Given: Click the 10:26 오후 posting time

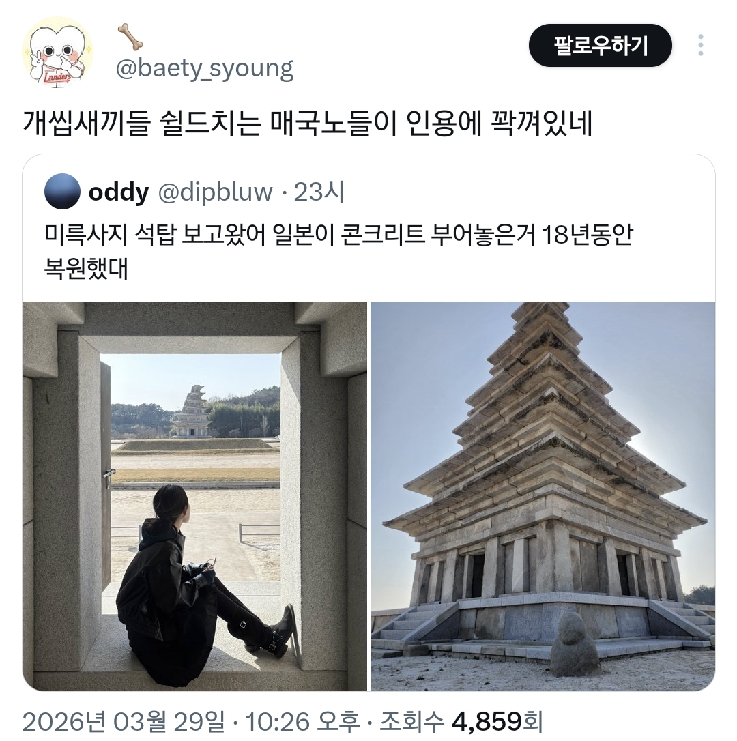Looking at the screenshot, I should pyautogui.click(x=302, y=722).
